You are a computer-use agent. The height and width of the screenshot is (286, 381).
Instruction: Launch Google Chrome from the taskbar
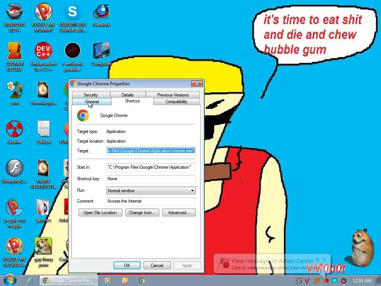(142, 280)
